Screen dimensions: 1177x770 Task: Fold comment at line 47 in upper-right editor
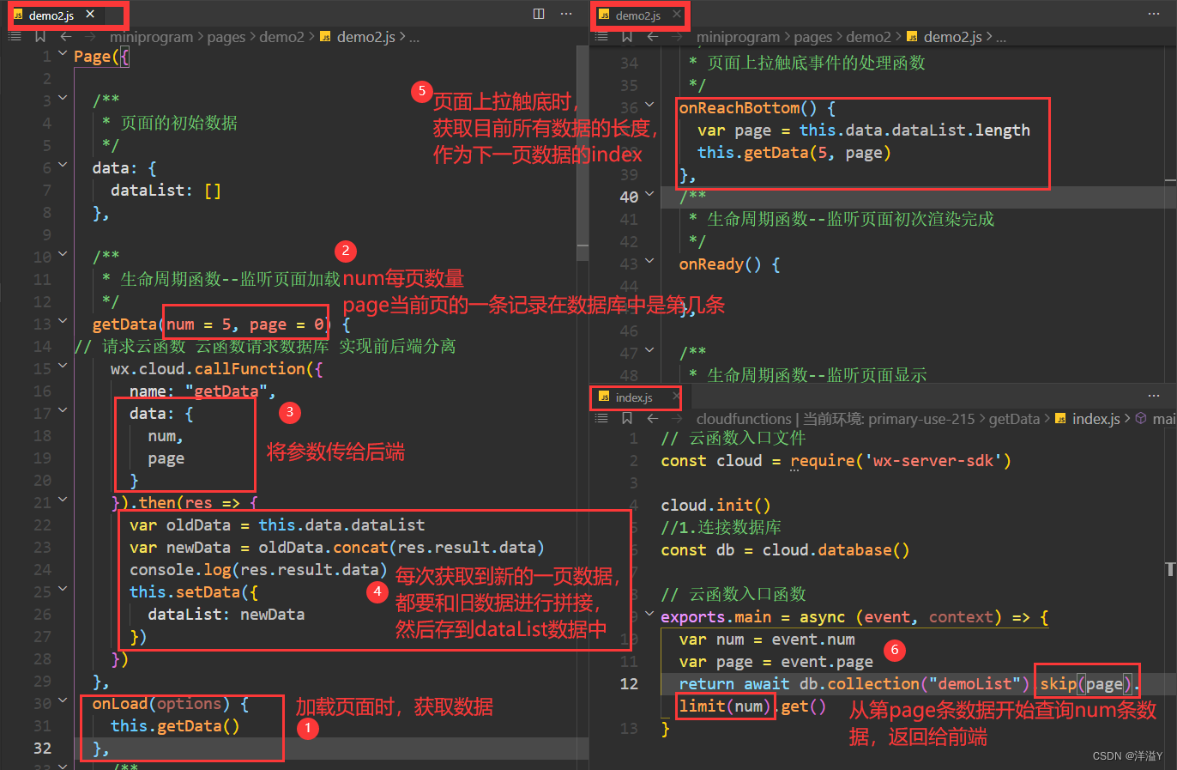[x=649, y=350]
